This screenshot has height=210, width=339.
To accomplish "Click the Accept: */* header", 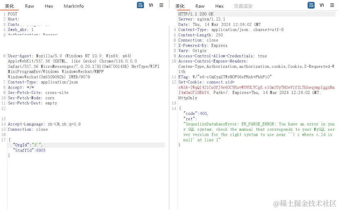I will coord(21,87).
